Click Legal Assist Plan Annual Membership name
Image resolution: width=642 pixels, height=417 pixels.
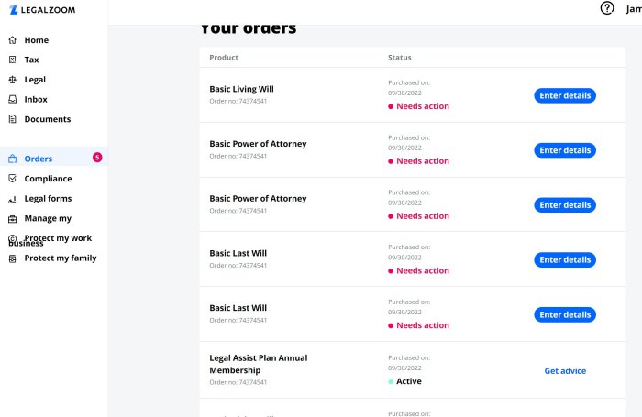(259, 364)
